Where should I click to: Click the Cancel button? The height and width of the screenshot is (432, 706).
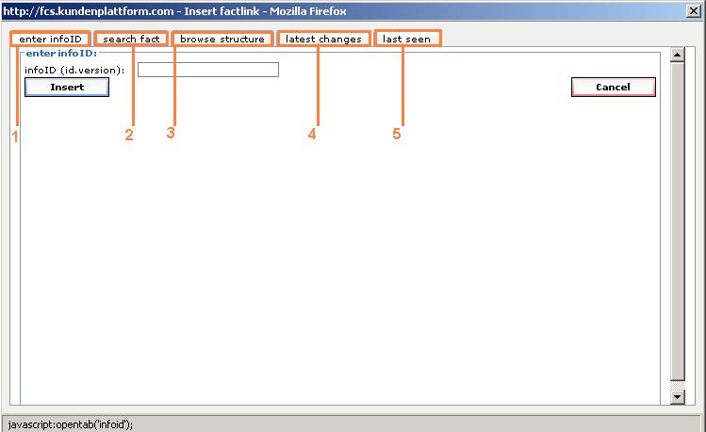[613, 87]
